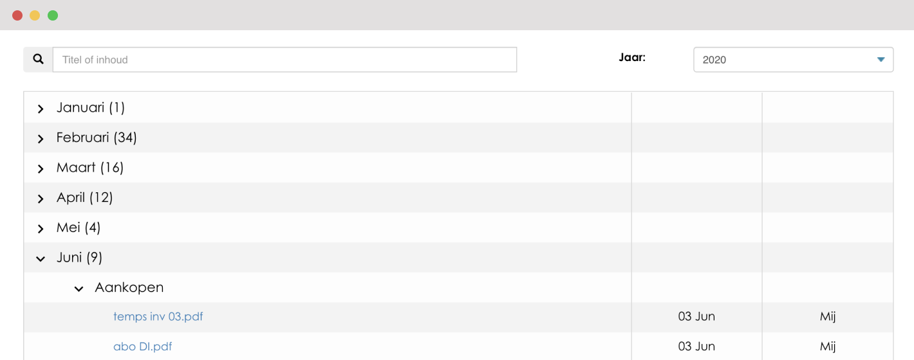Select the Januari (1) month label
The image size is (914, 360).
[x=91, y=107]
